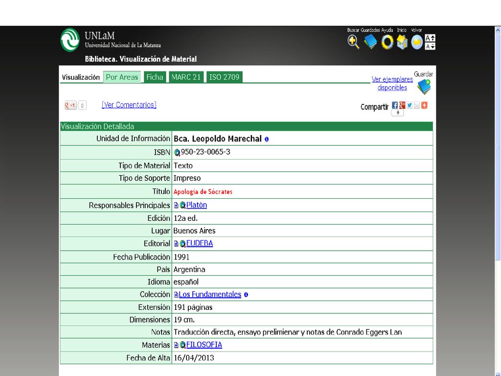Click the Tipo de Material value Texto

coord(183,165)
